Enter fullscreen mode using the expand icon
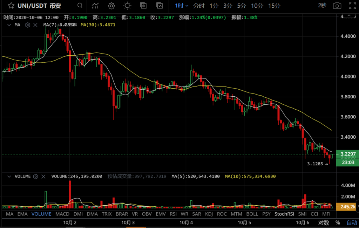 [x=352, y=6]
